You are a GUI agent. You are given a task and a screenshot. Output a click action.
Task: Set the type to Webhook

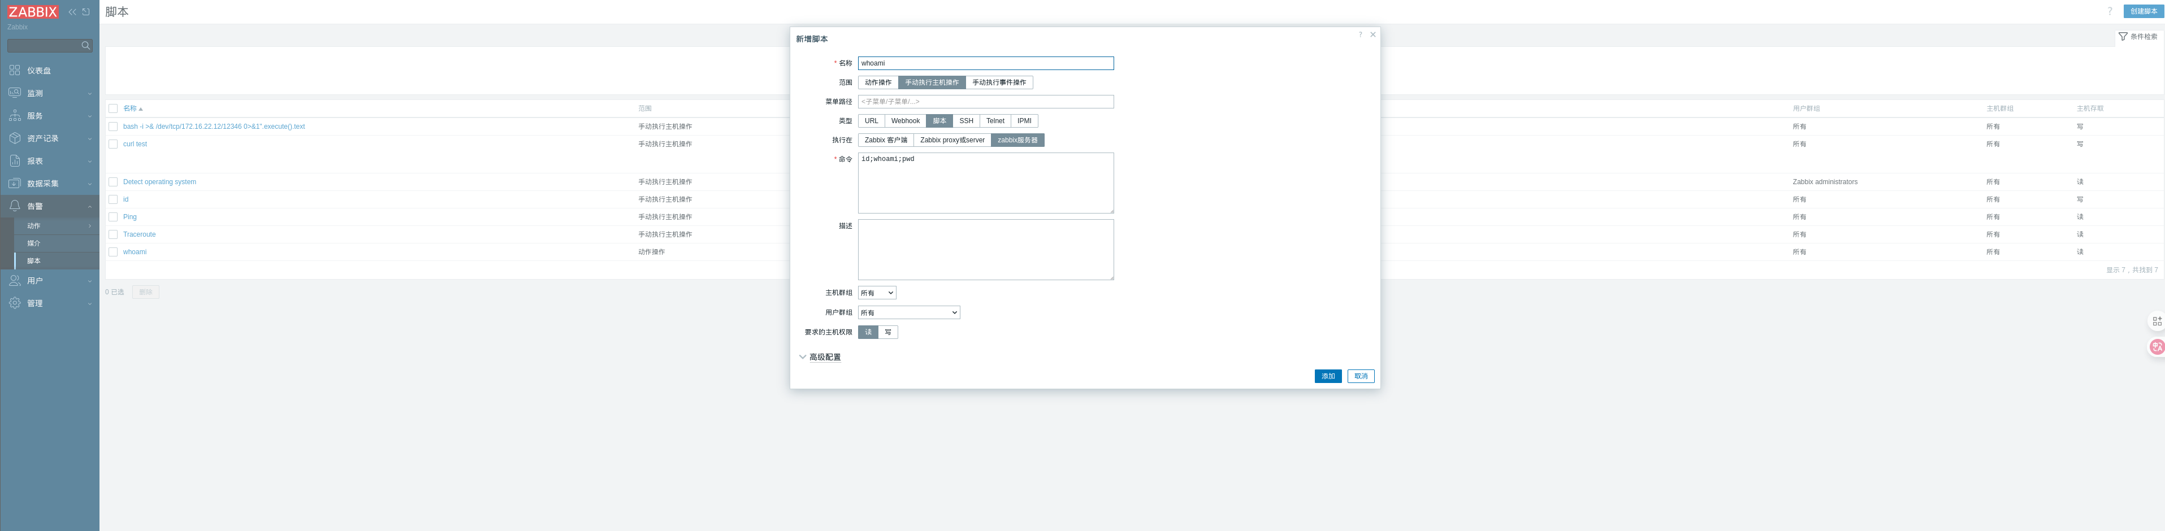point(905,121)
